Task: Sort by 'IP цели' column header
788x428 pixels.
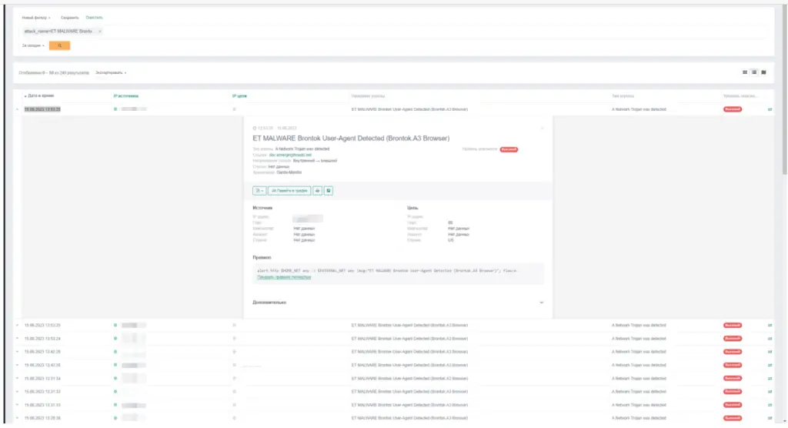Action: tap(239, 95)
